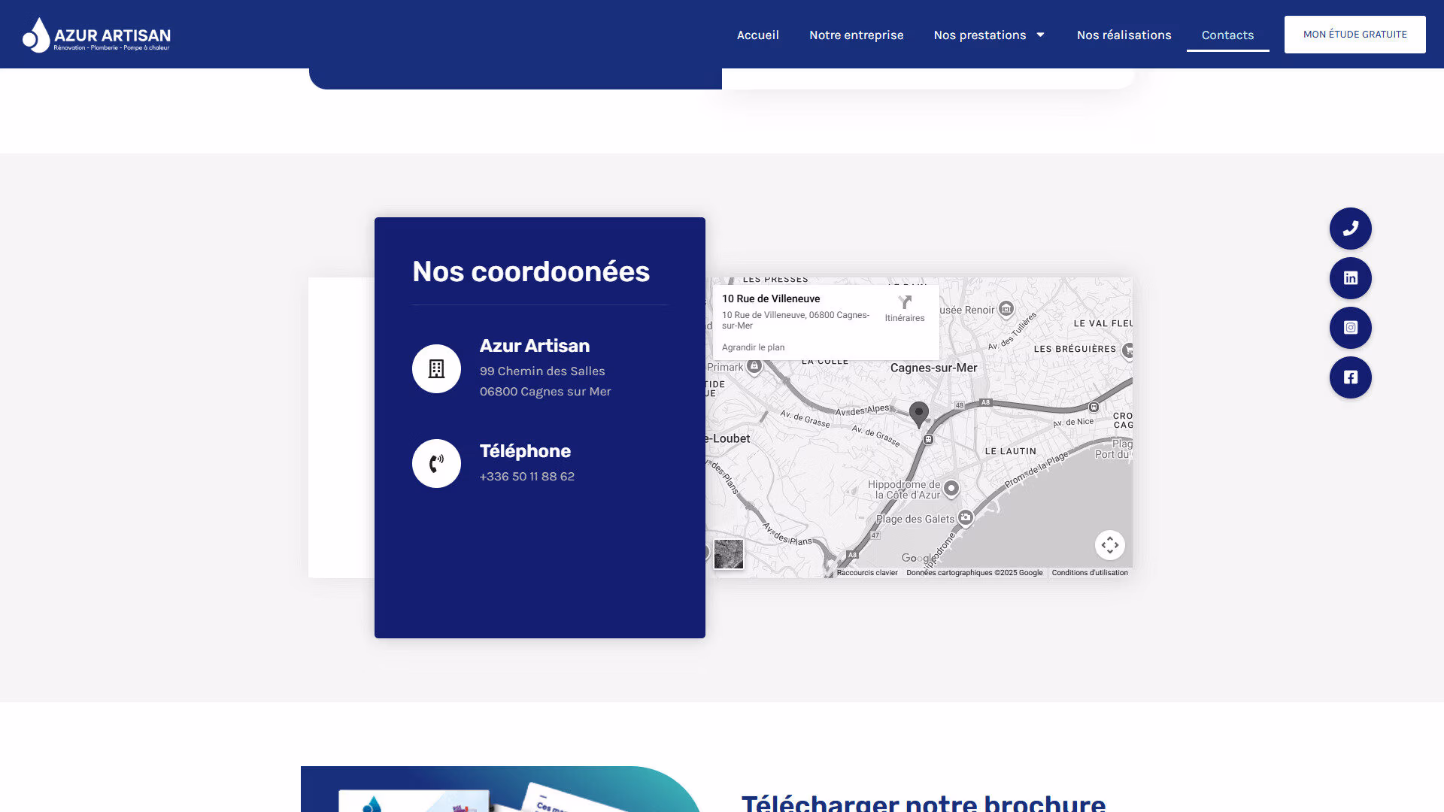Click the MON ÉTUDE GRATUITE button
This screenshot has height=812, width=1444.
(x=1355, y=35)
